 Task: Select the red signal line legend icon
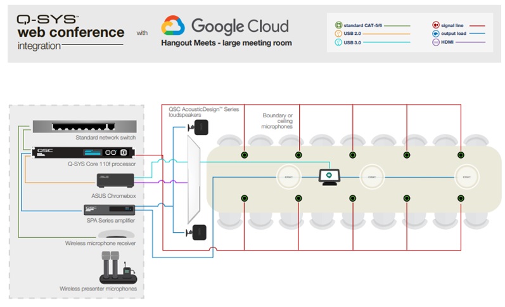(x=436, y=25)
